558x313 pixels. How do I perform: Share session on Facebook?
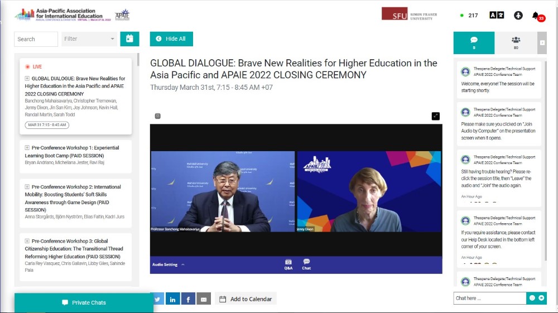tap(188, 299)
